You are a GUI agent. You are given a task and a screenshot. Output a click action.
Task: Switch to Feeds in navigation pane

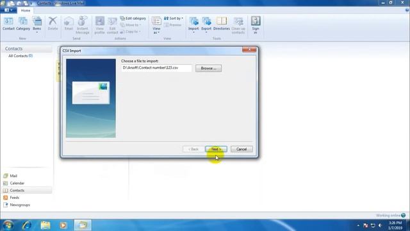pos(14,198)
